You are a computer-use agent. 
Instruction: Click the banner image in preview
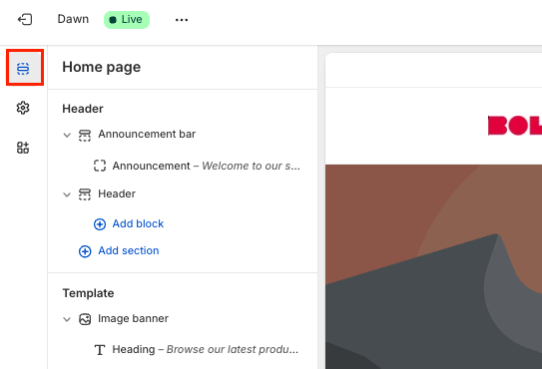point(433,266)
